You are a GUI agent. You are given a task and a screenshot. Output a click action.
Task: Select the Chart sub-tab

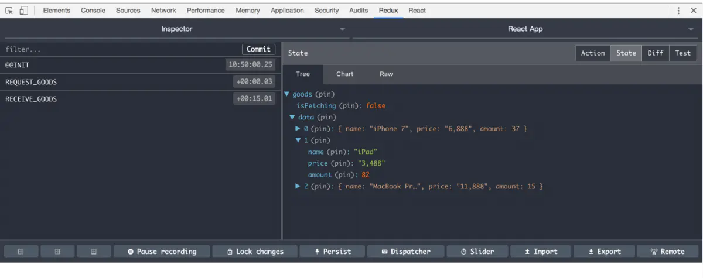click(345, 74)
